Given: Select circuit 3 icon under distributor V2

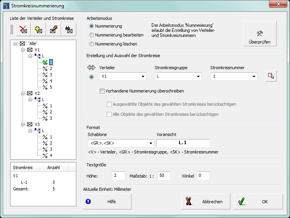Looking at the screenshot, I should click(45, 118).
